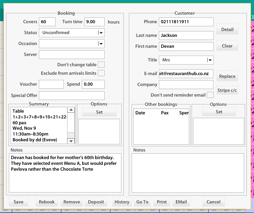Enable Exclude from arrivals limits checkbox
This screenshot has height=213, width=254.
[101, 73]
